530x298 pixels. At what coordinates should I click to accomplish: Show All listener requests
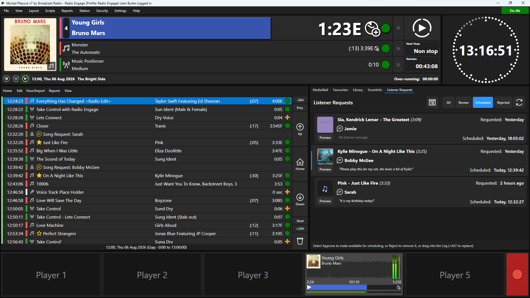tap(448, 103)
